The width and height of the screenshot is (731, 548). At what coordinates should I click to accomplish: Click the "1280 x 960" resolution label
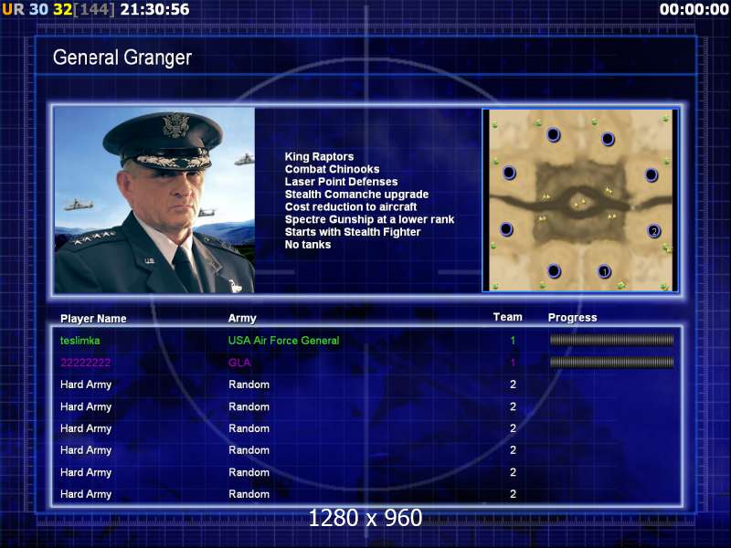click(365, 518)
